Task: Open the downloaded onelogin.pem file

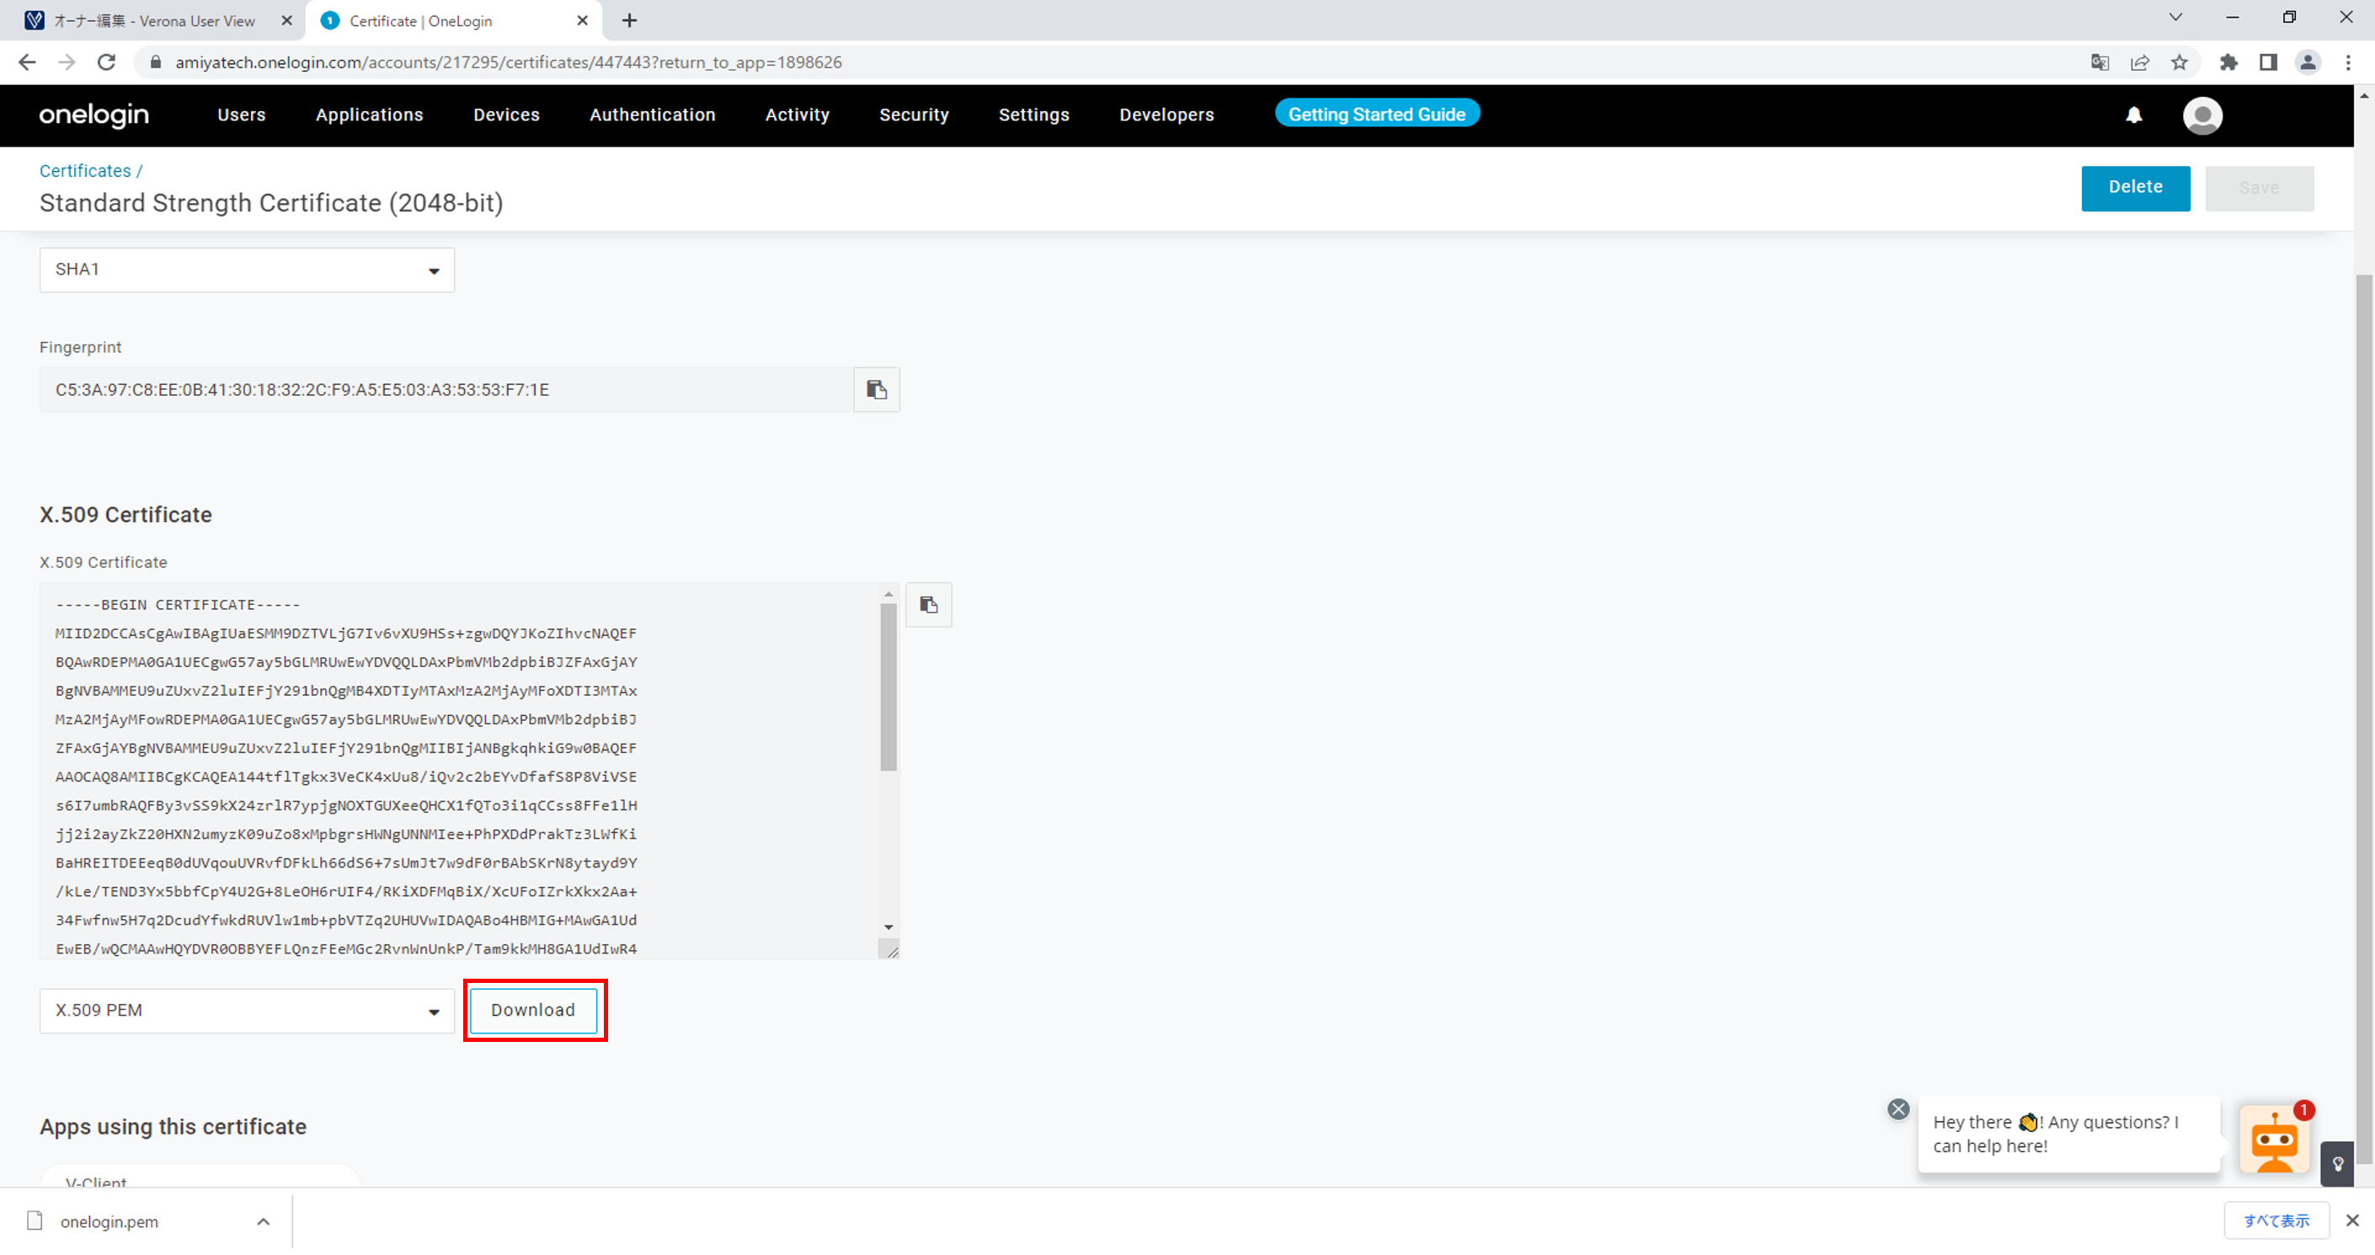Action: pyautogui.click(x=109, y=1222)
